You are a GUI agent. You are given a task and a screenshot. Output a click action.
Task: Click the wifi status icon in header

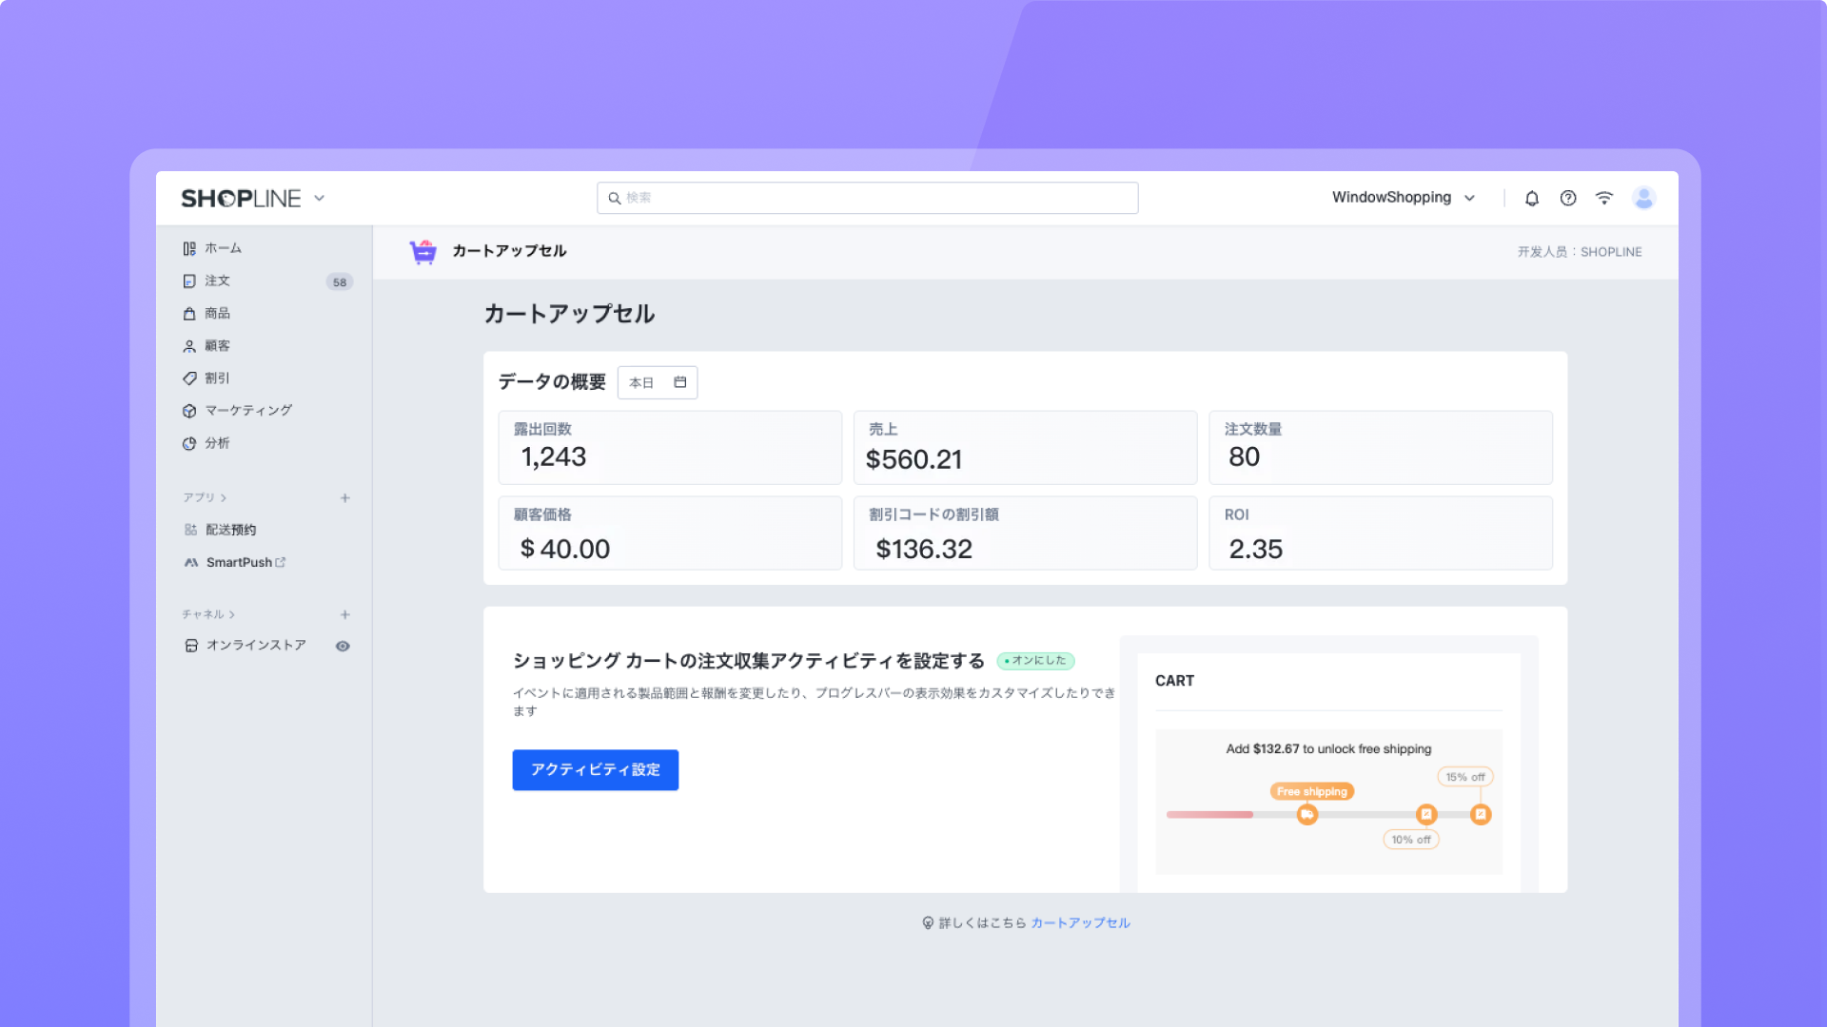point(1604,198)
